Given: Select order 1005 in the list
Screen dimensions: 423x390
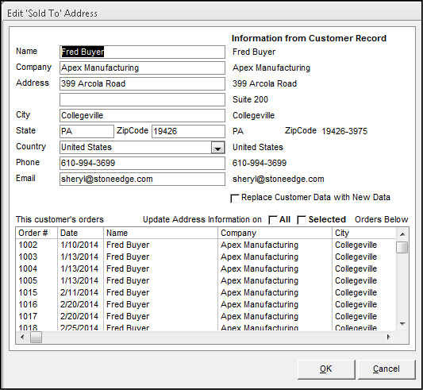Looking at the screenshot, I should [x=206, y=280].
